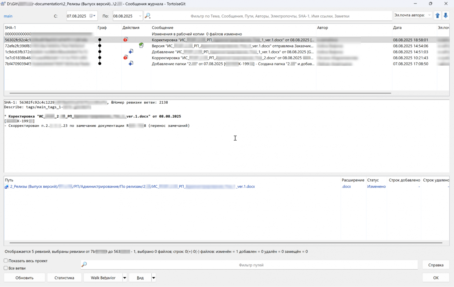Click the green copied-file icon on 'Версия' row
The image size is (454, 287).
click(x=141, y=45)
